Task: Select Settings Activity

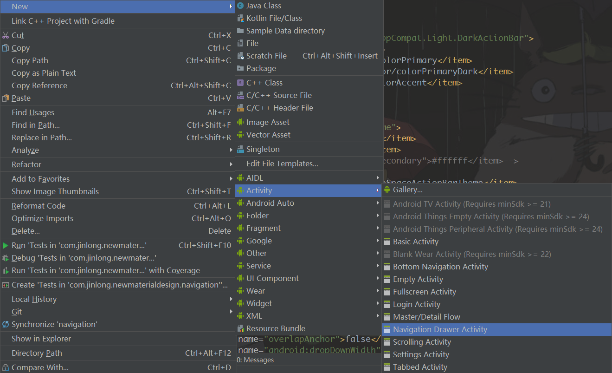Action: coord(496,354)
